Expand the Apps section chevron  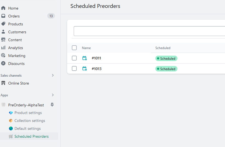point(53,95)
